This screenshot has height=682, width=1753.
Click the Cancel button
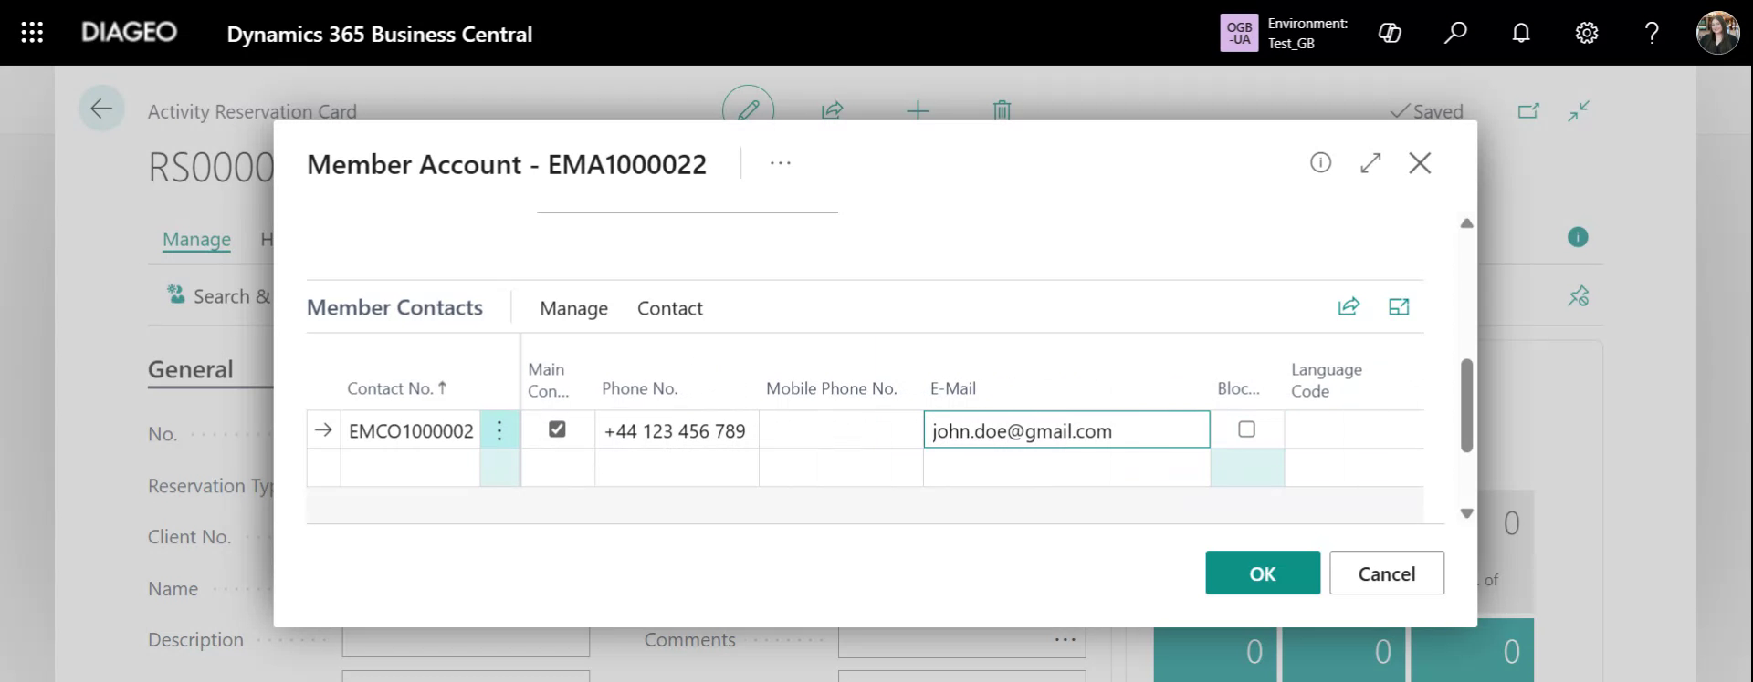tap(1387, 573)
